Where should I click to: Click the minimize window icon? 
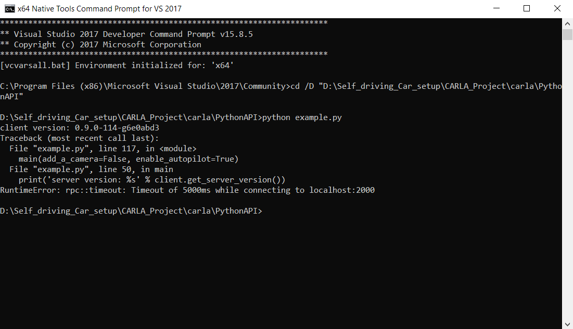pyautogui.click(x=496, y=8)
